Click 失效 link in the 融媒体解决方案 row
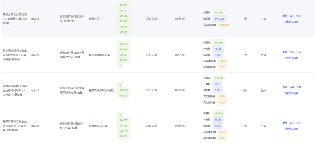 point(299,123)
